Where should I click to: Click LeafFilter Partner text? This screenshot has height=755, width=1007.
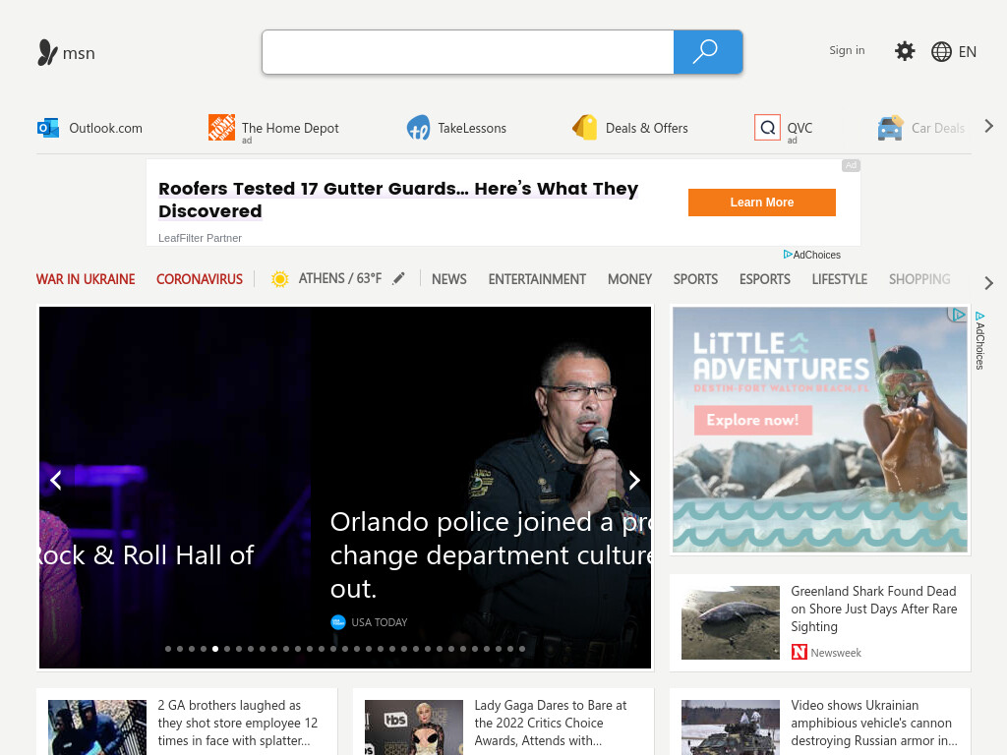pyautogui.click(x=200, y=238)
